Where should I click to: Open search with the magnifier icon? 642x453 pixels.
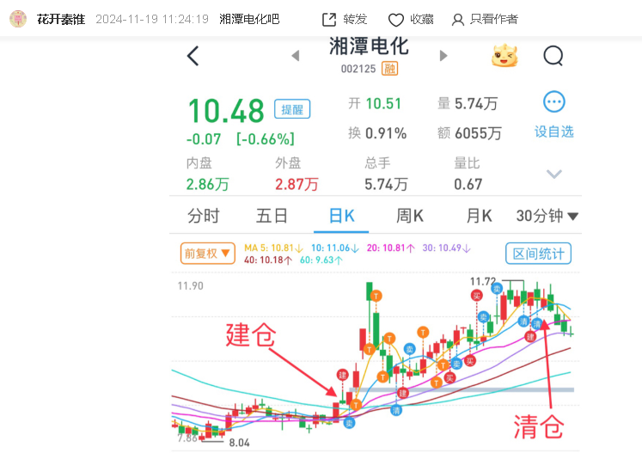coord(553,56)
